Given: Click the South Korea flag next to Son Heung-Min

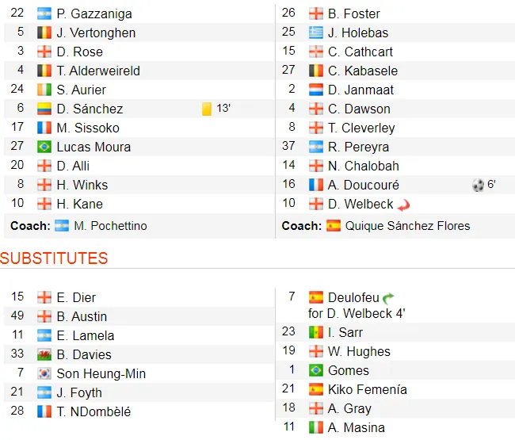Looking at the screenshot, I should click(44, 373).
